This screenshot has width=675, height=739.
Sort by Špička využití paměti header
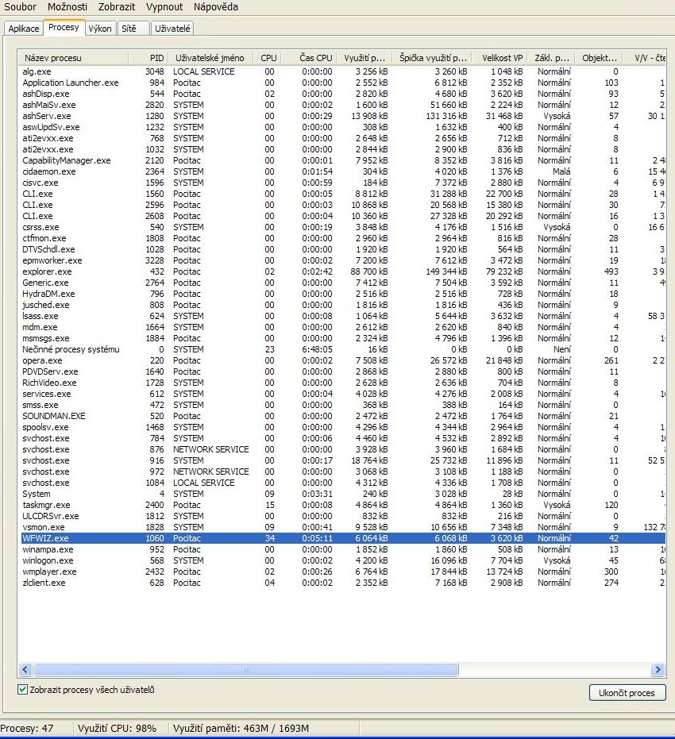(x=432, y=58)
